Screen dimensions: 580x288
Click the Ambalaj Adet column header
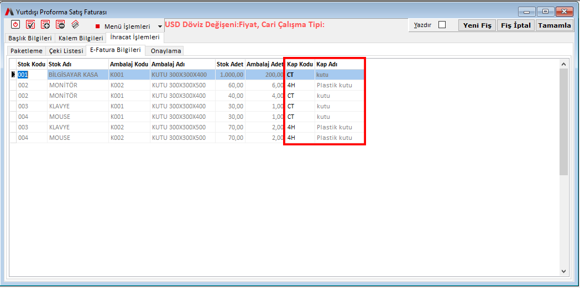(265, 64)
